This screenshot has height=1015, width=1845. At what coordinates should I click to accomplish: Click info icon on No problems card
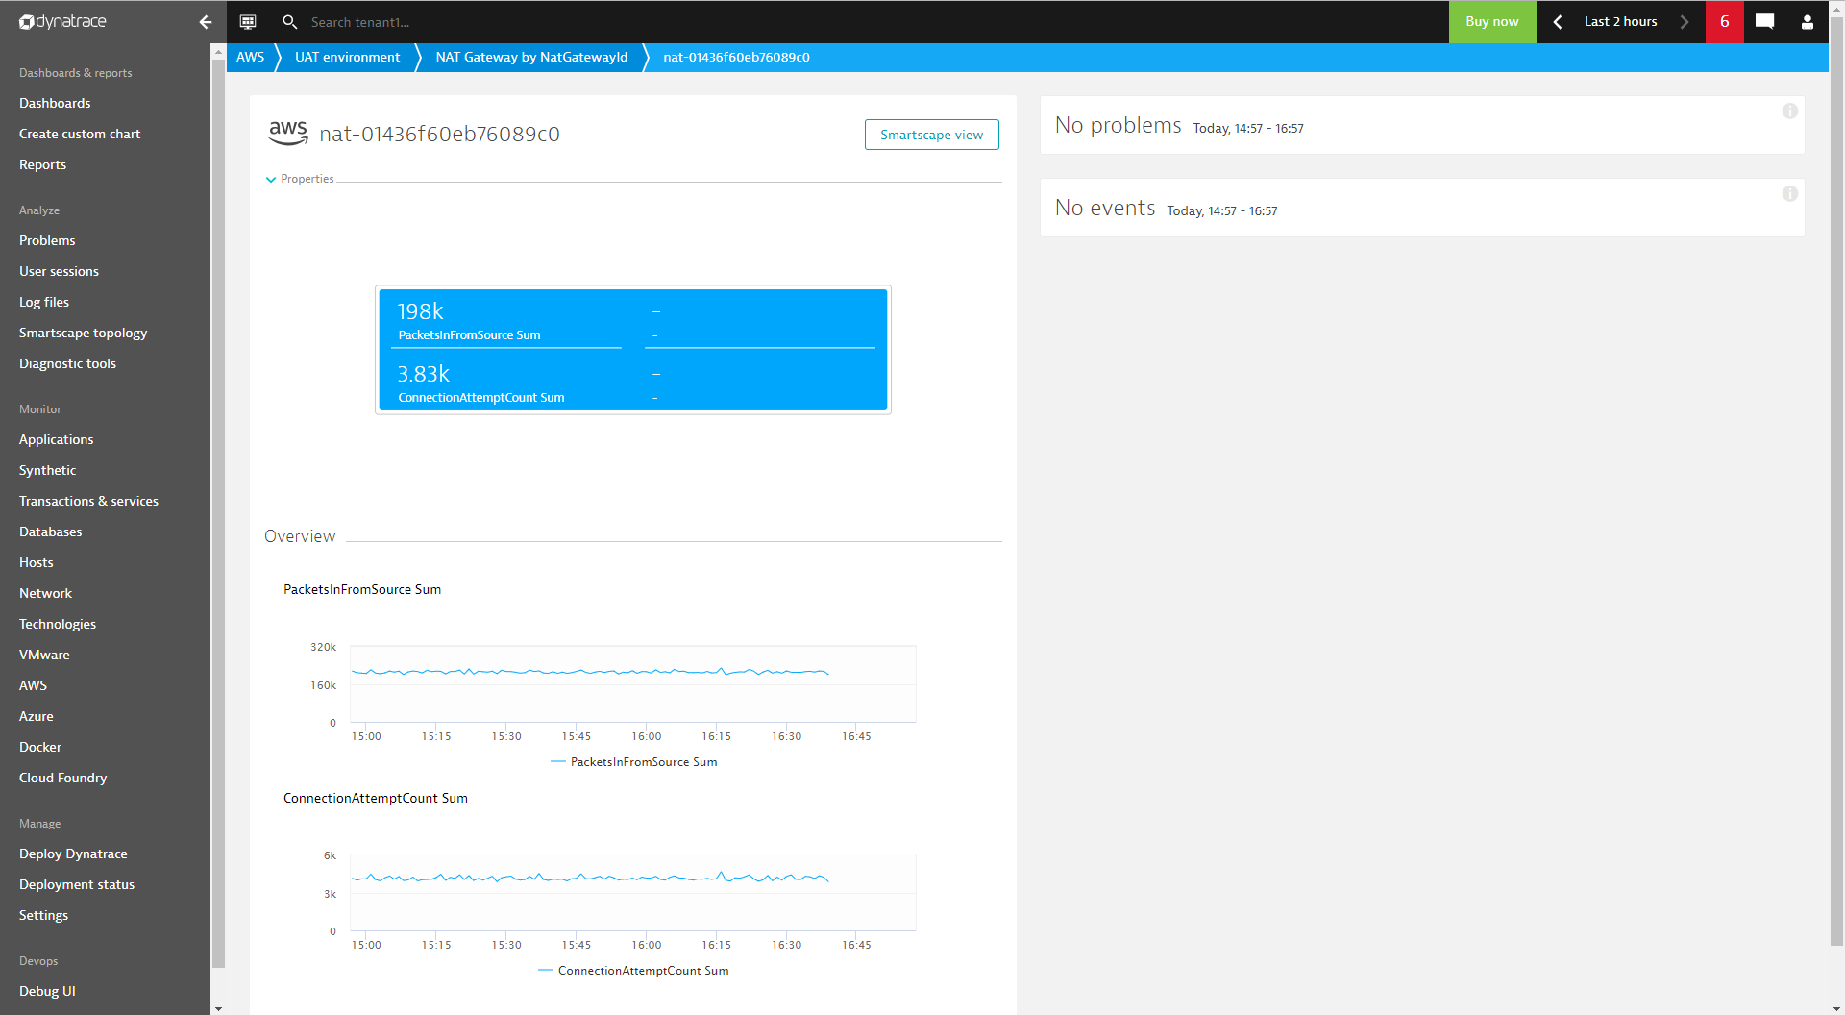click(1789, 111)
